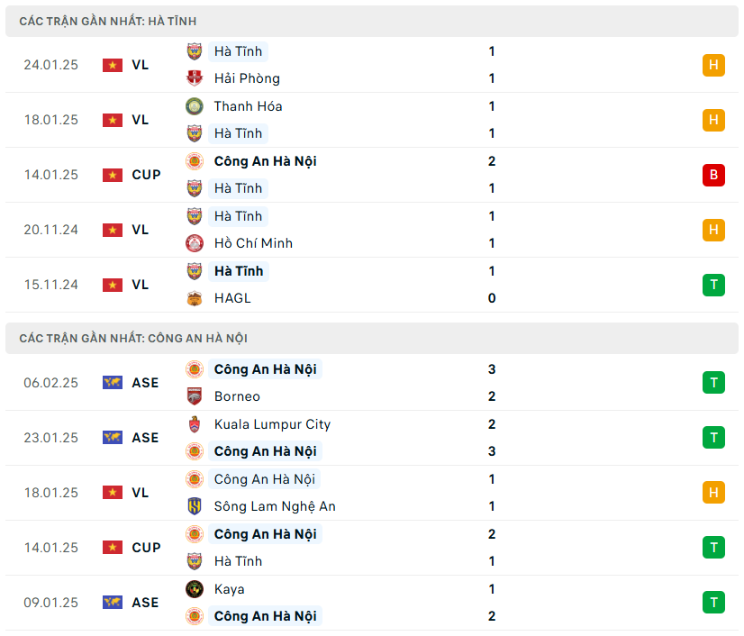
Task: Click the Thanh Hóa club crest icon
Action: 195,106
